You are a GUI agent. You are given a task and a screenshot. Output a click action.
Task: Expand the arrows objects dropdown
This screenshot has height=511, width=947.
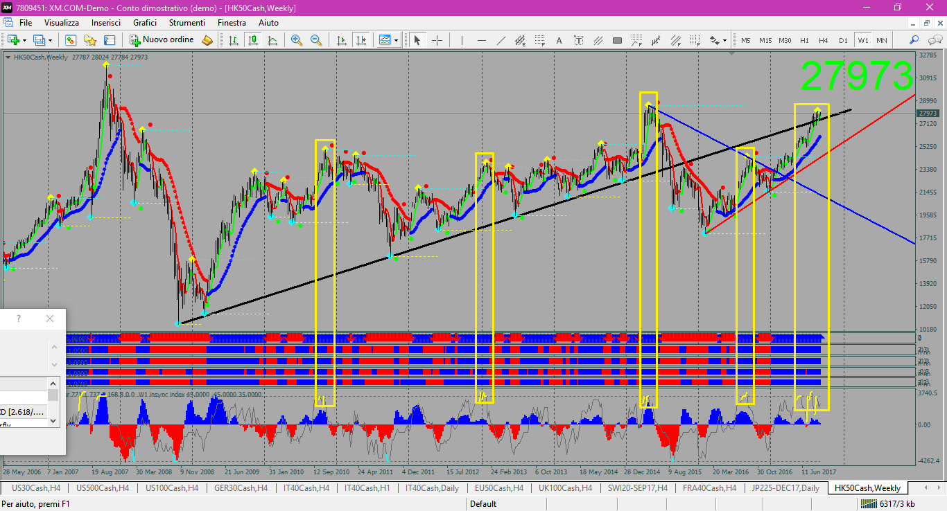(x=726, y=40)
